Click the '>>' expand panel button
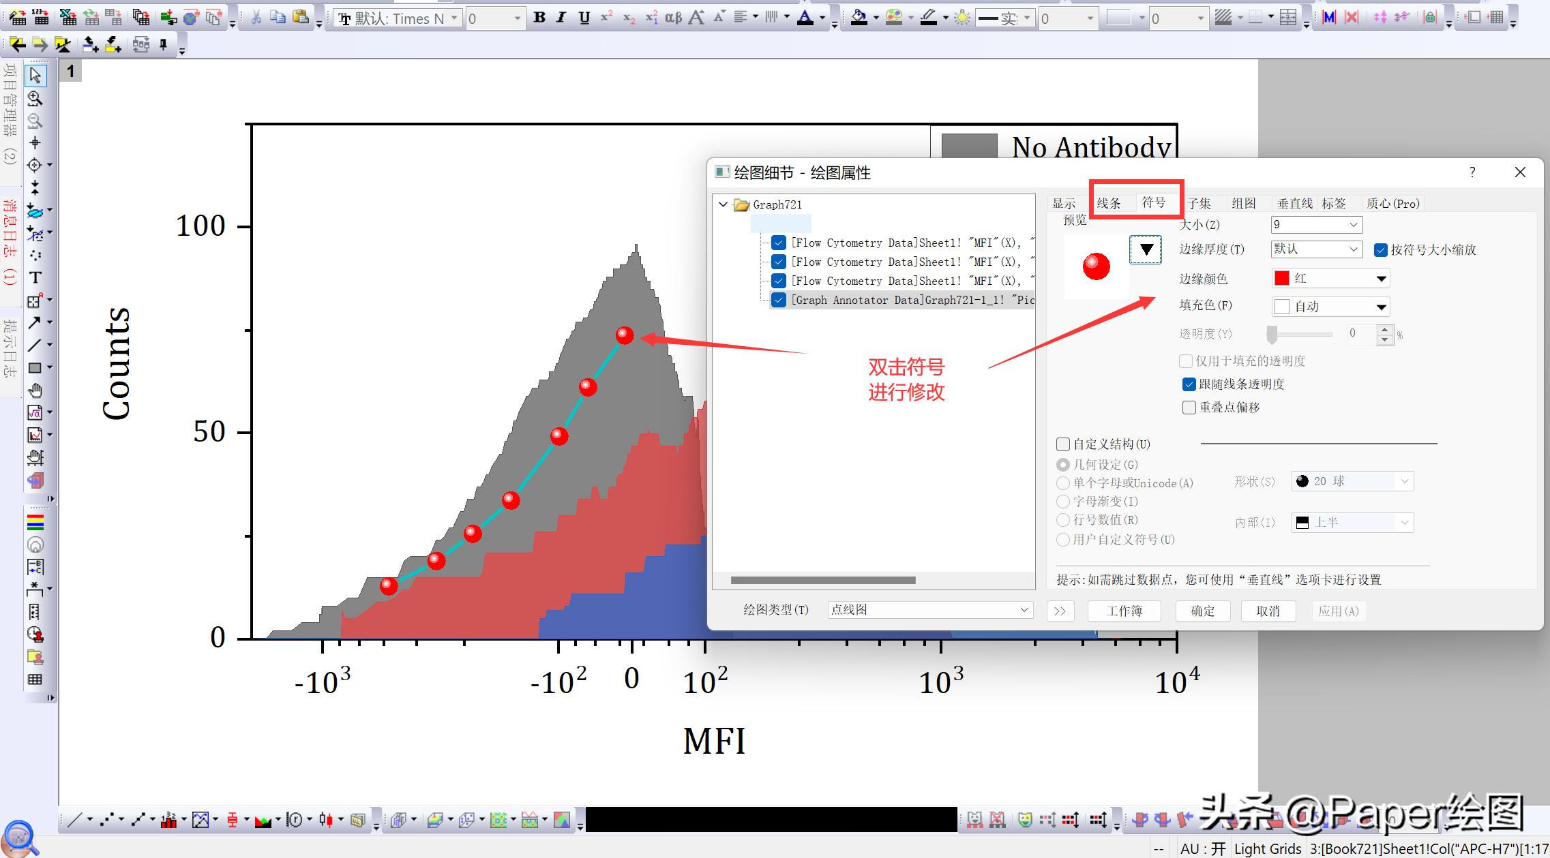This screenshot has width=1550, height=858. [1060, 611]
